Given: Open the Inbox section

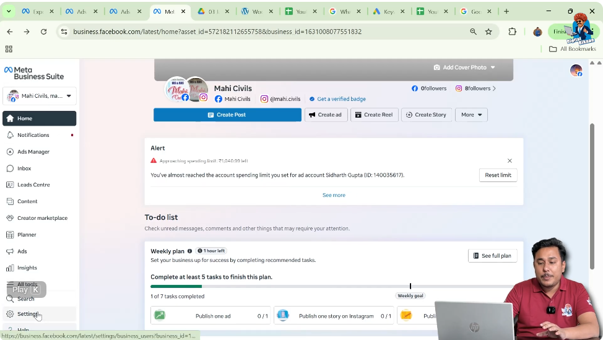Looking at the screenshot, I should [39, 168].
